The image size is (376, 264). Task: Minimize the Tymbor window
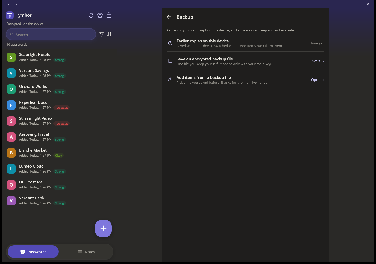(344, 4)
